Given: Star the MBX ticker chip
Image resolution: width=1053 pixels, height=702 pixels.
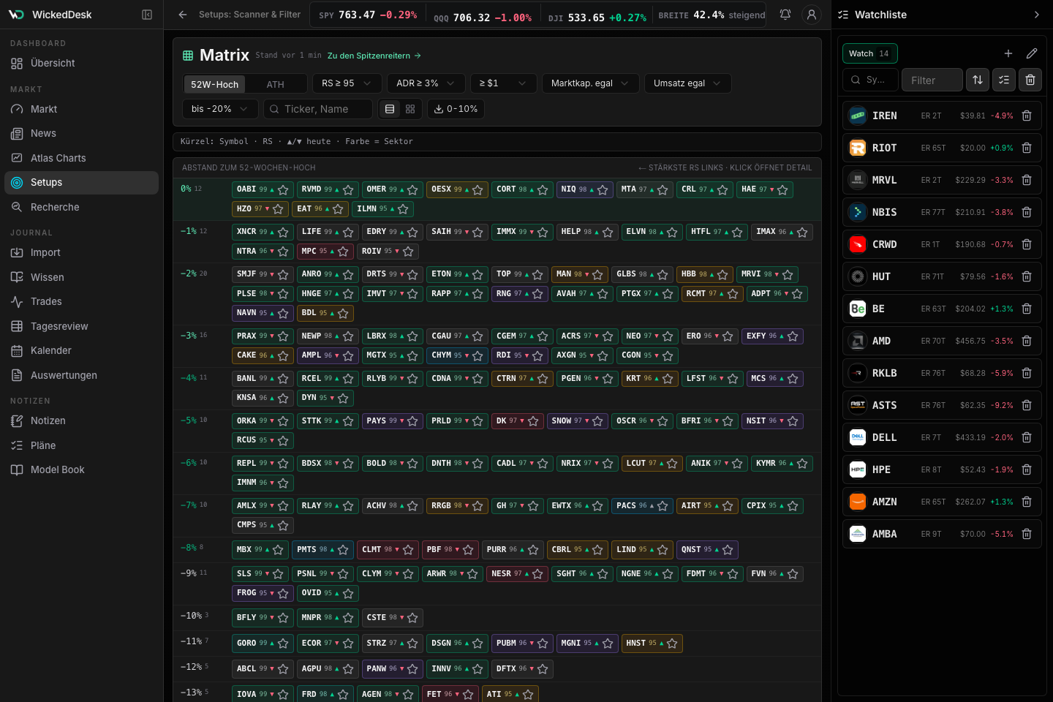Looking at the screenshot, I should tap(278, 550).
